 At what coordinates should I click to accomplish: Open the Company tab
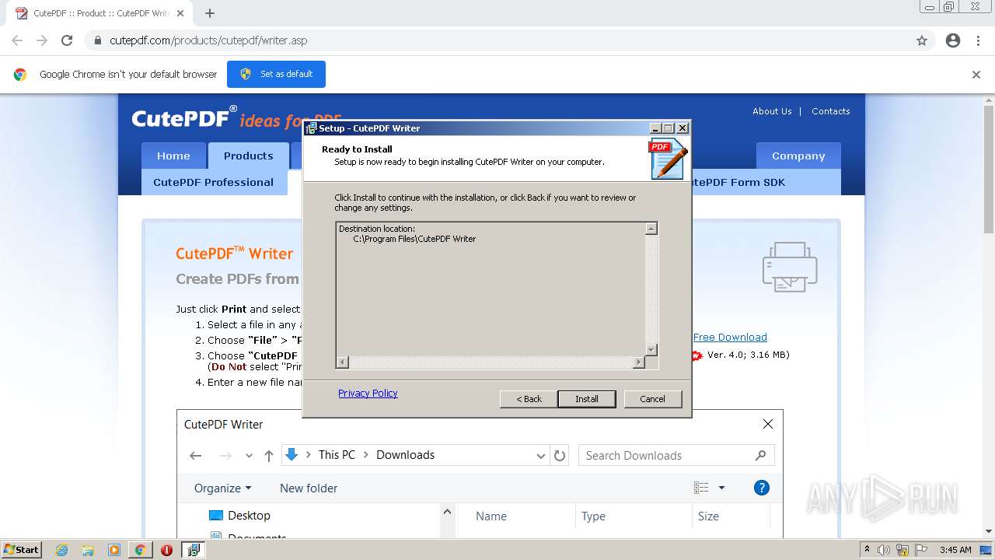click(x=798, y=156)
